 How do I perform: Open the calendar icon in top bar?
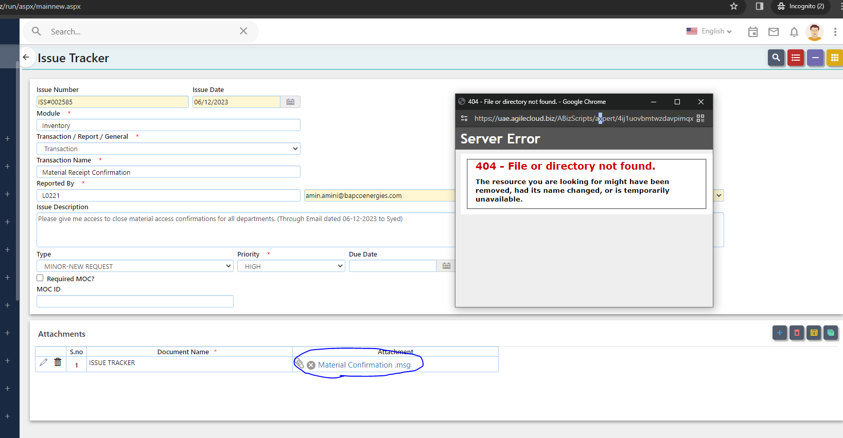coord(753,32)
